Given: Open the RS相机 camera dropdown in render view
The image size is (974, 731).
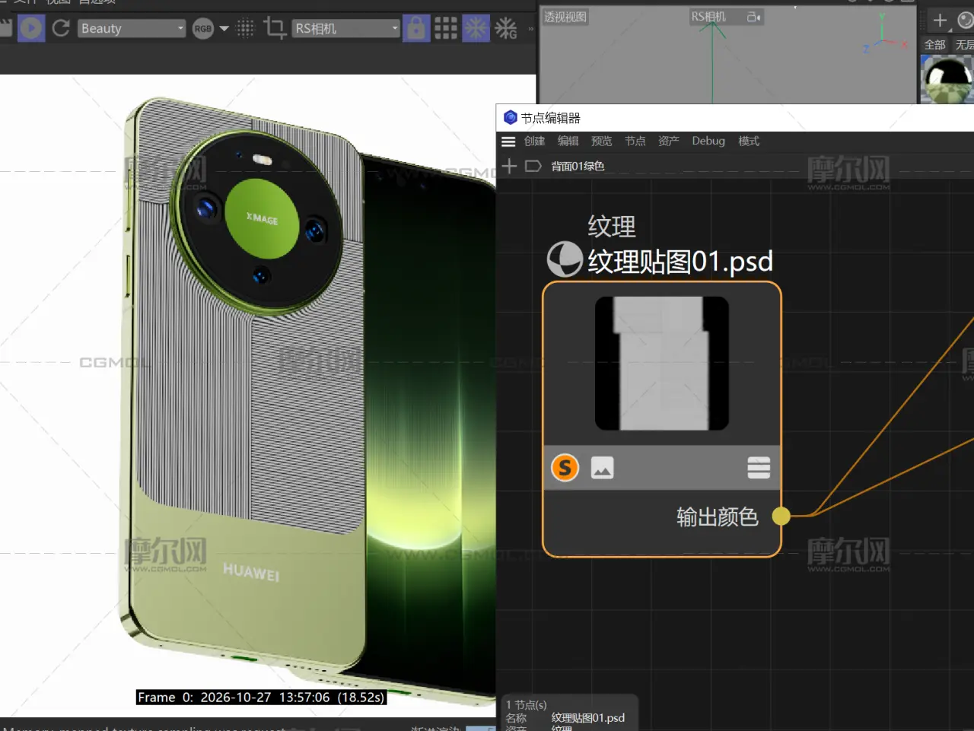Looking at the screenshot, I should pos(346,28).
